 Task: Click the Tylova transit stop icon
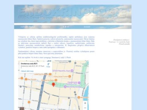click(21, 87)
